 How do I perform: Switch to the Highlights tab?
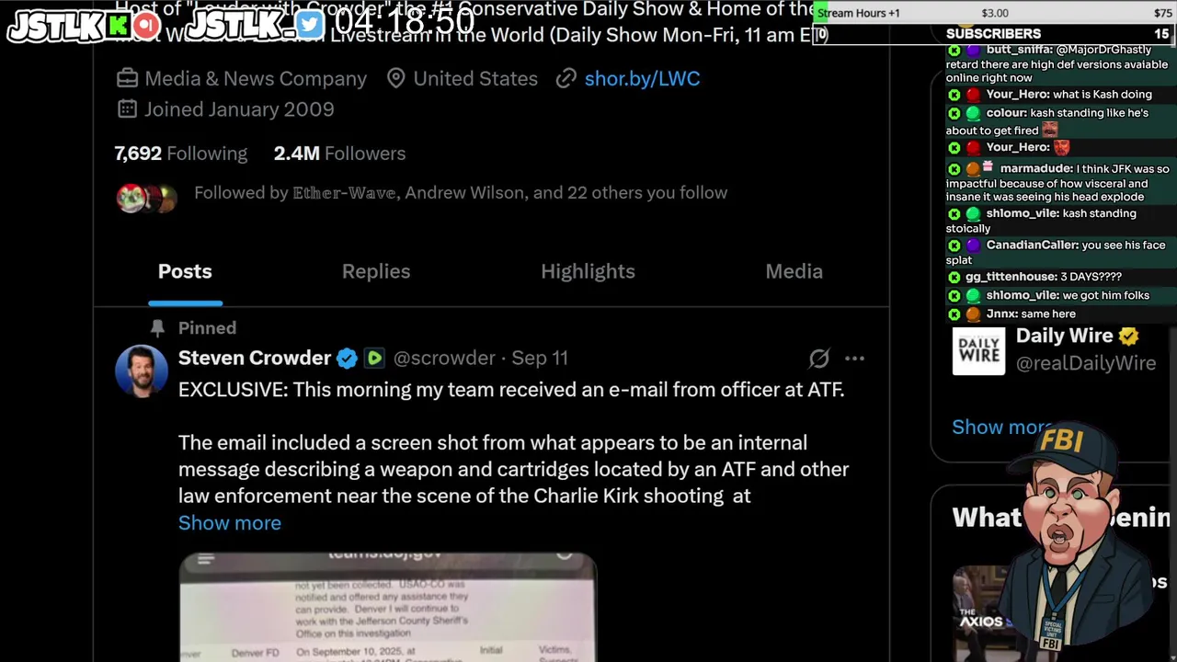(x=588, y=271)
